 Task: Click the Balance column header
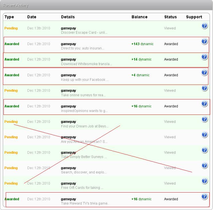point(140,17)
